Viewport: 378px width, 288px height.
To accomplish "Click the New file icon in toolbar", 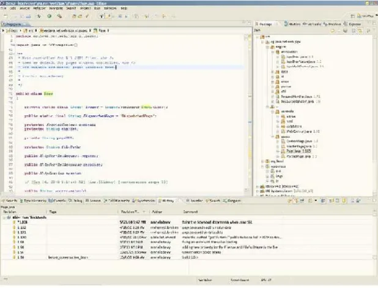I will click(6, 16).
